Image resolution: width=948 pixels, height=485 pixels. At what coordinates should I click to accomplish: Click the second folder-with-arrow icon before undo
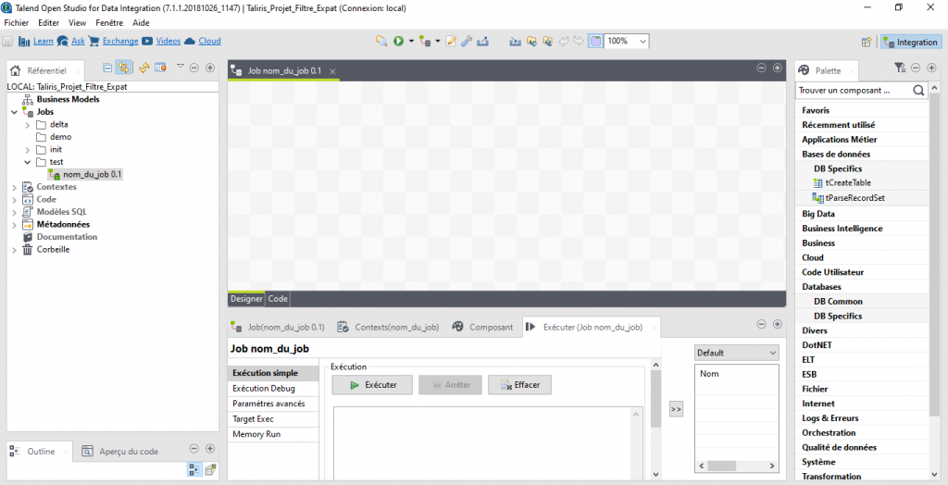(x=547, y=41)
